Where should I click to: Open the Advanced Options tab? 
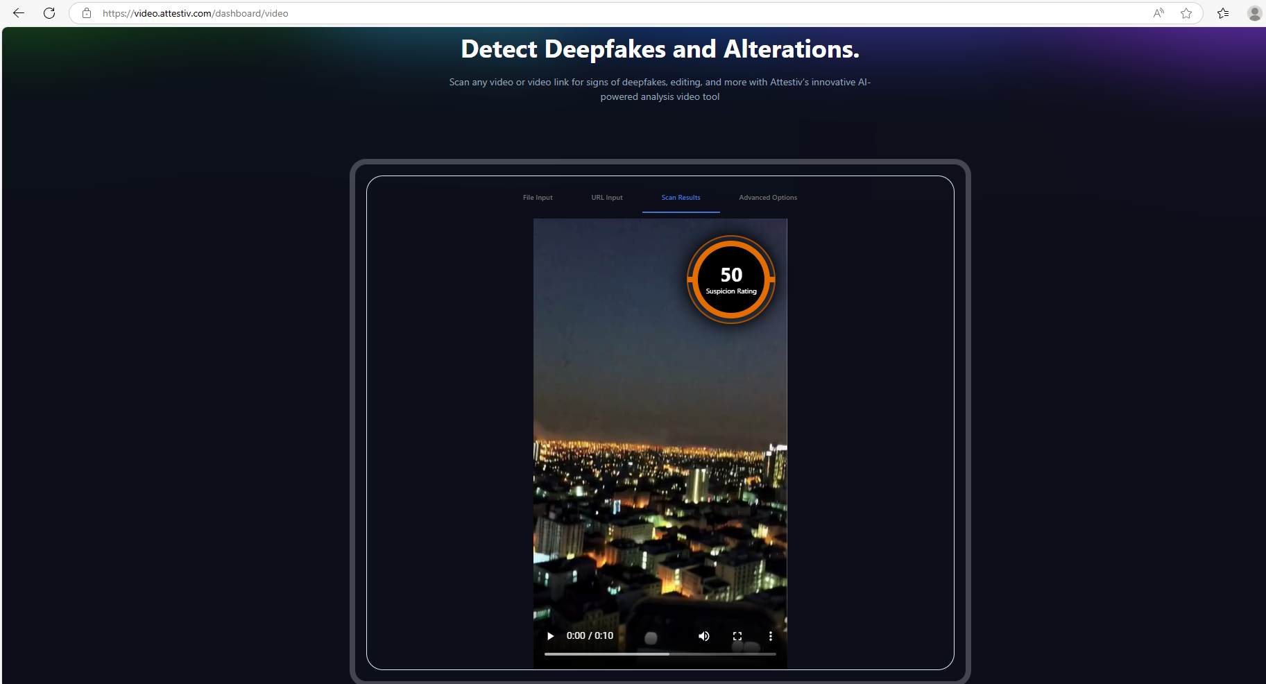[768, 198]
